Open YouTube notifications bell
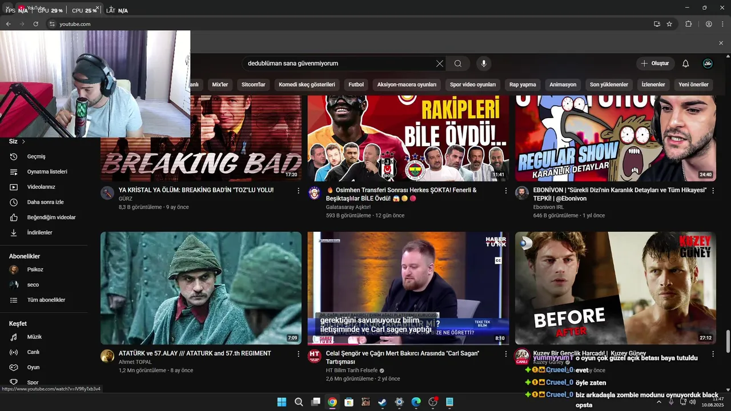731x411 pixels. pos(686,64)
